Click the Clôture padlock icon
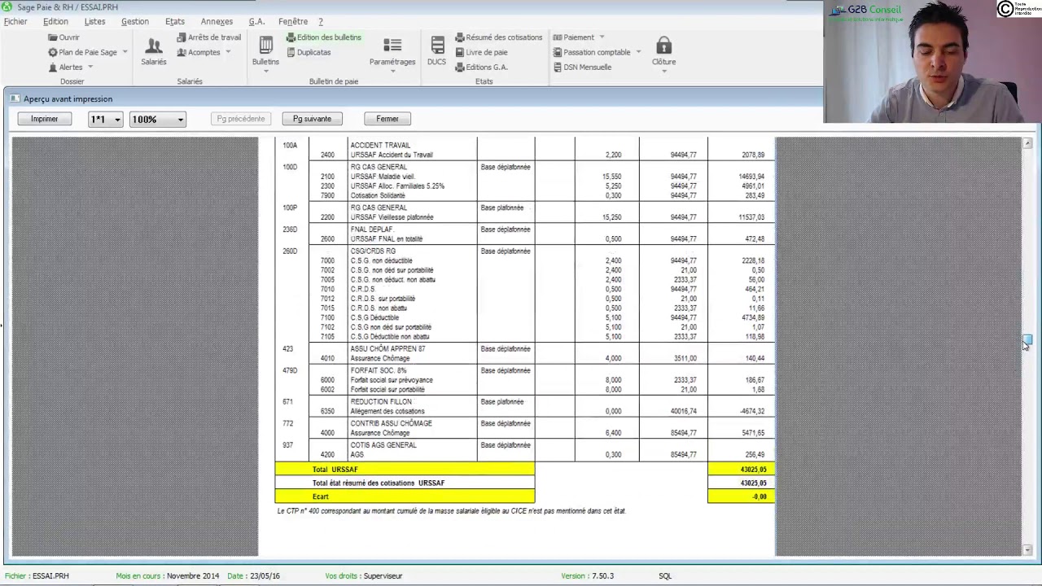 coord(663,46)
